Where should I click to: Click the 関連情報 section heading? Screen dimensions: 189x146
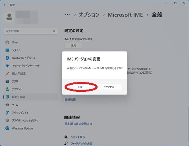pyautogui.click(x=72, y=117)
